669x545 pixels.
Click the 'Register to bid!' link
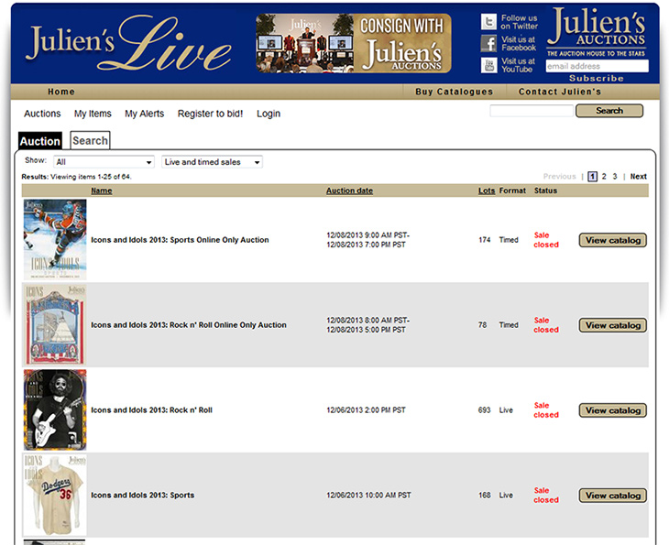tap(210, 114)
